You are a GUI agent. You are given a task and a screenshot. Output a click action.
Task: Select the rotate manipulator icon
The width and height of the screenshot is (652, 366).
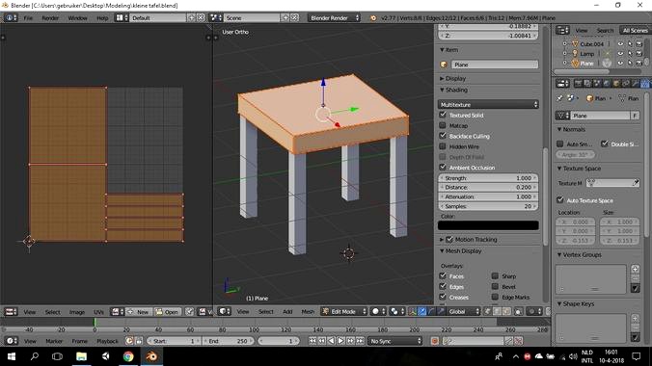(x=432, y=311)
